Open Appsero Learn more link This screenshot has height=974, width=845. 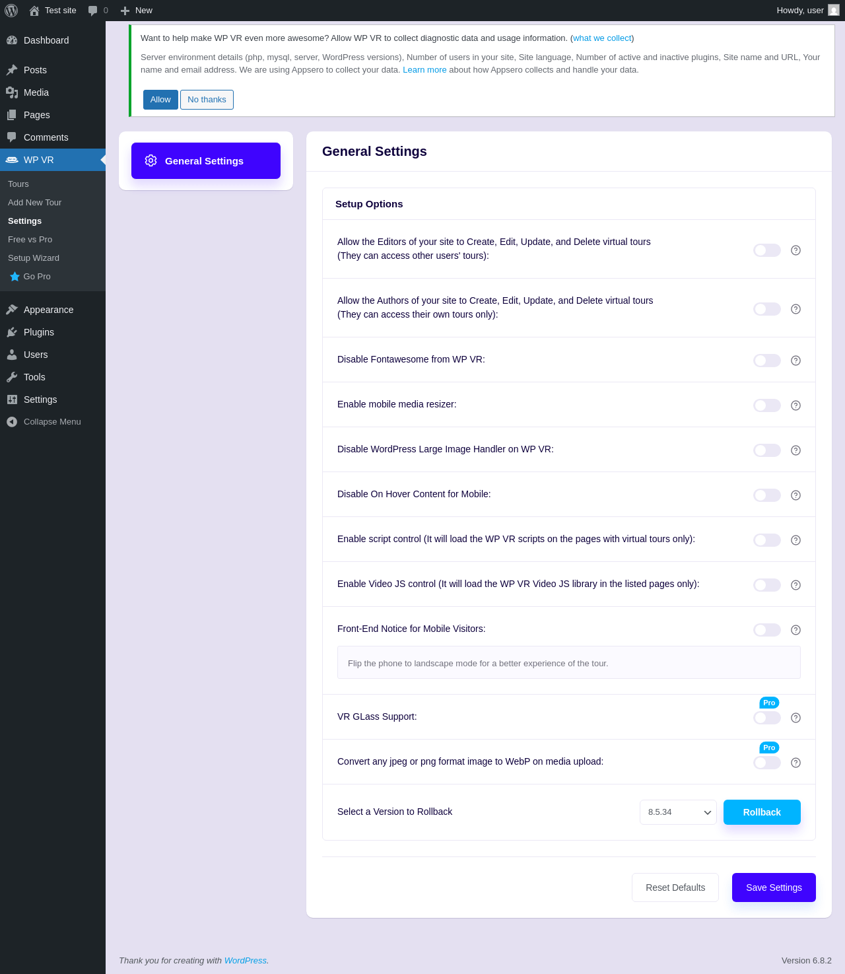click(424, 70)
